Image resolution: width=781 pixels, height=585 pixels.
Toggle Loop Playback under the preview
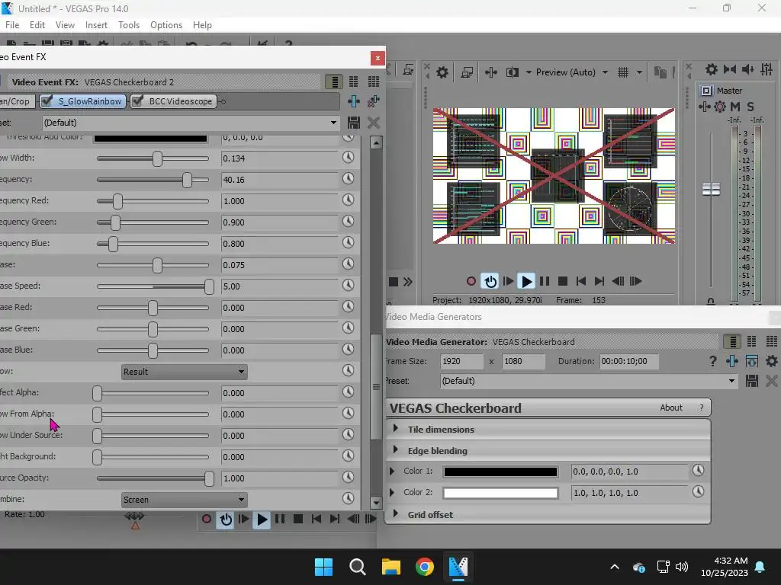click(490, 282)
